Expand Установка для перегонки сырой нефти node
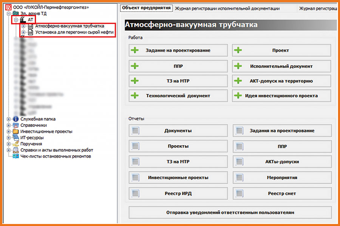 [x=23, y=32]
